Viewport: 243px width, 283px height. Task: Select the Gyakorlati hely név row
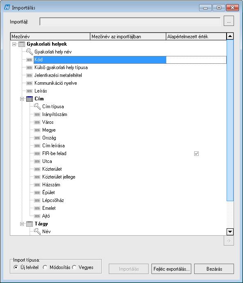[118, 52]
